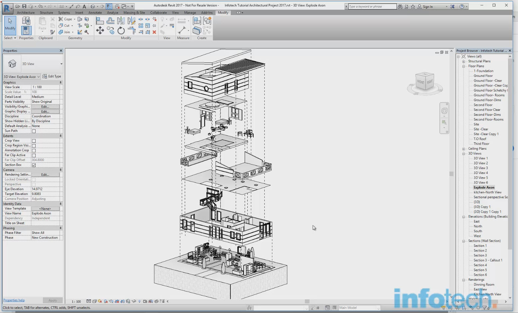Open the Architecture ribbon tab

[26, 13]
